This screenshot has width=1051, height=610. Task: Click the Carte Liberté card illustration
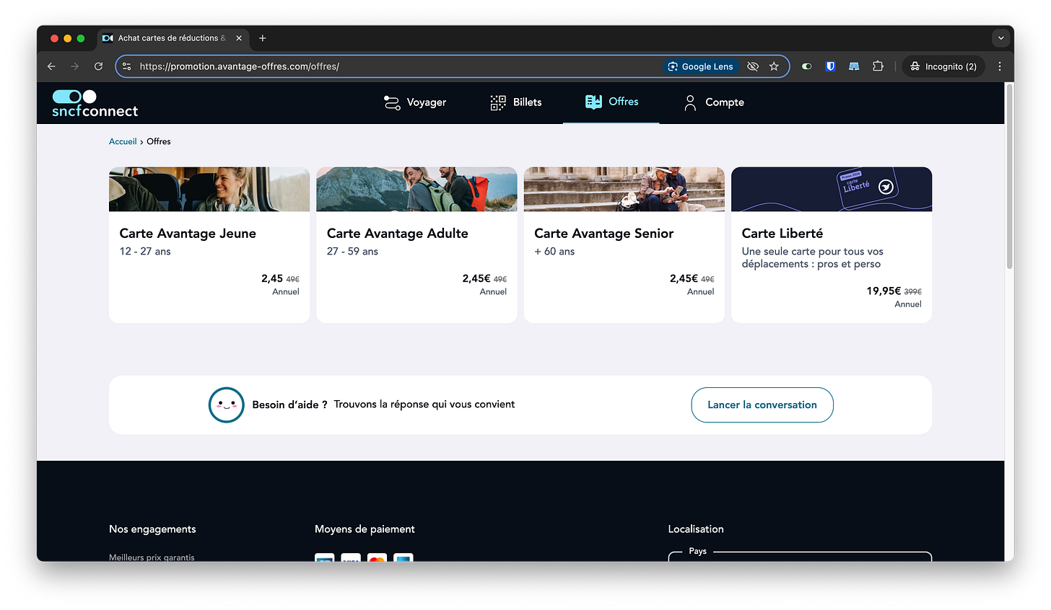[x=832, y=189]
